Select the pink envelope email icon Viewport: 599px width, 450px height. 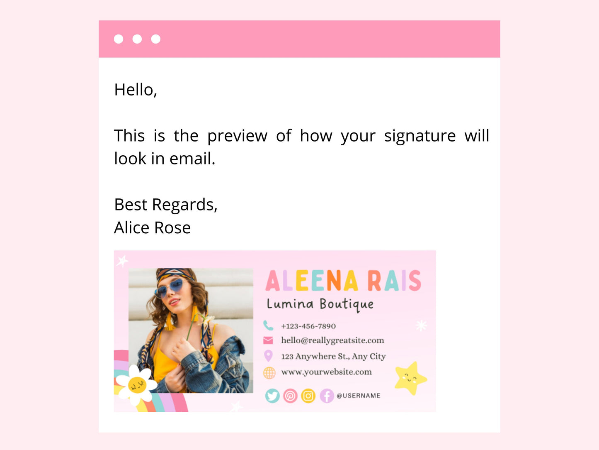click(x=268, y=340)
